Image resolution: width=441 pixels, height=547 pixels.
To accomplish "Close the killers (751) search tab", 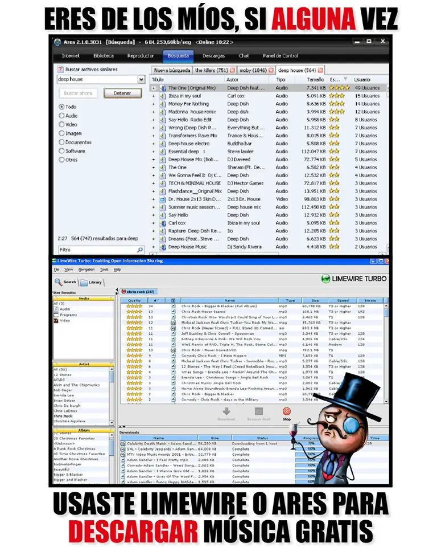I will [x=232, y=70].
